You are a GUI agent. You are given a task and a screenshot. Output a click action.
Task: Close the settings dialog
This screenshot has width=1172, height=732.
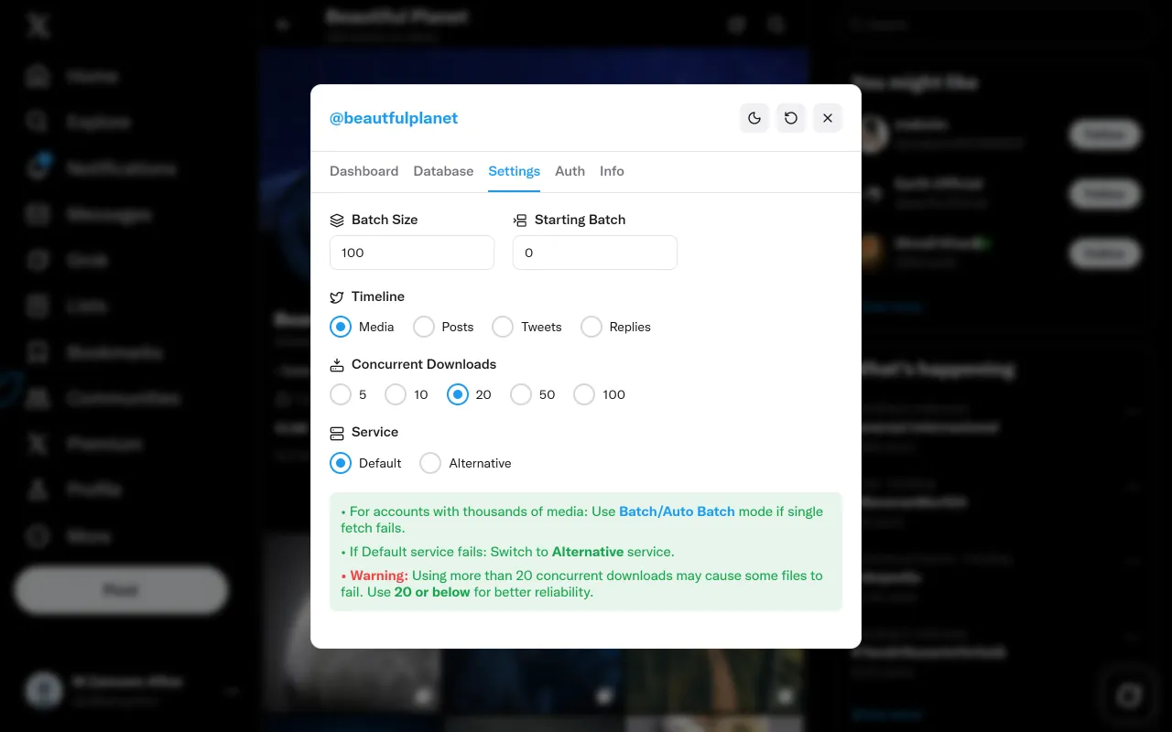click(x=828, y=118)
